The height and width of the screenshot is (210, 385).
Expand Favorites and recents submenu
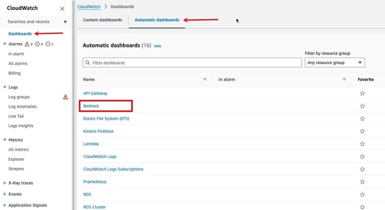pyautogui.click(x=65, y=22)
